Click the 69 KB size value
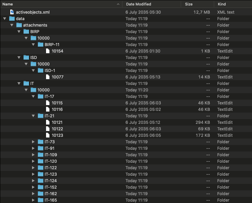Viewport: 252px width, 203px height. [x=204, y=129]
